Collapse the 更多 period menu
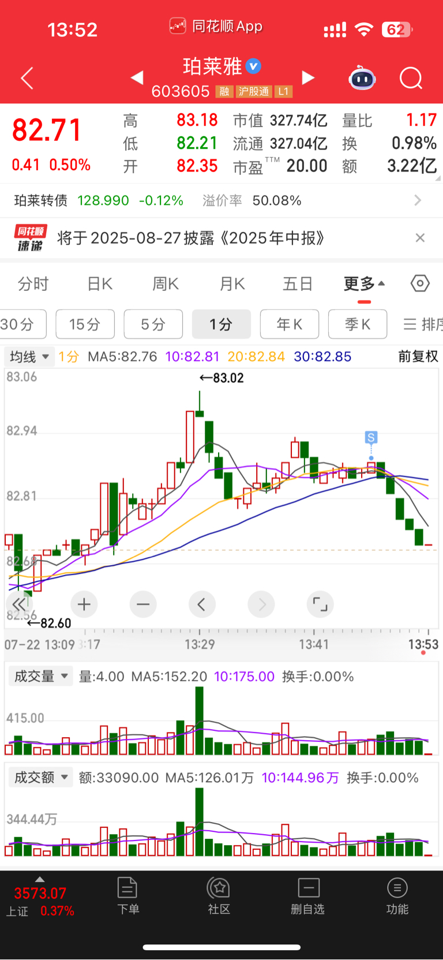The height and width of the screenshot is (960, 443). (x=364, y=284)
